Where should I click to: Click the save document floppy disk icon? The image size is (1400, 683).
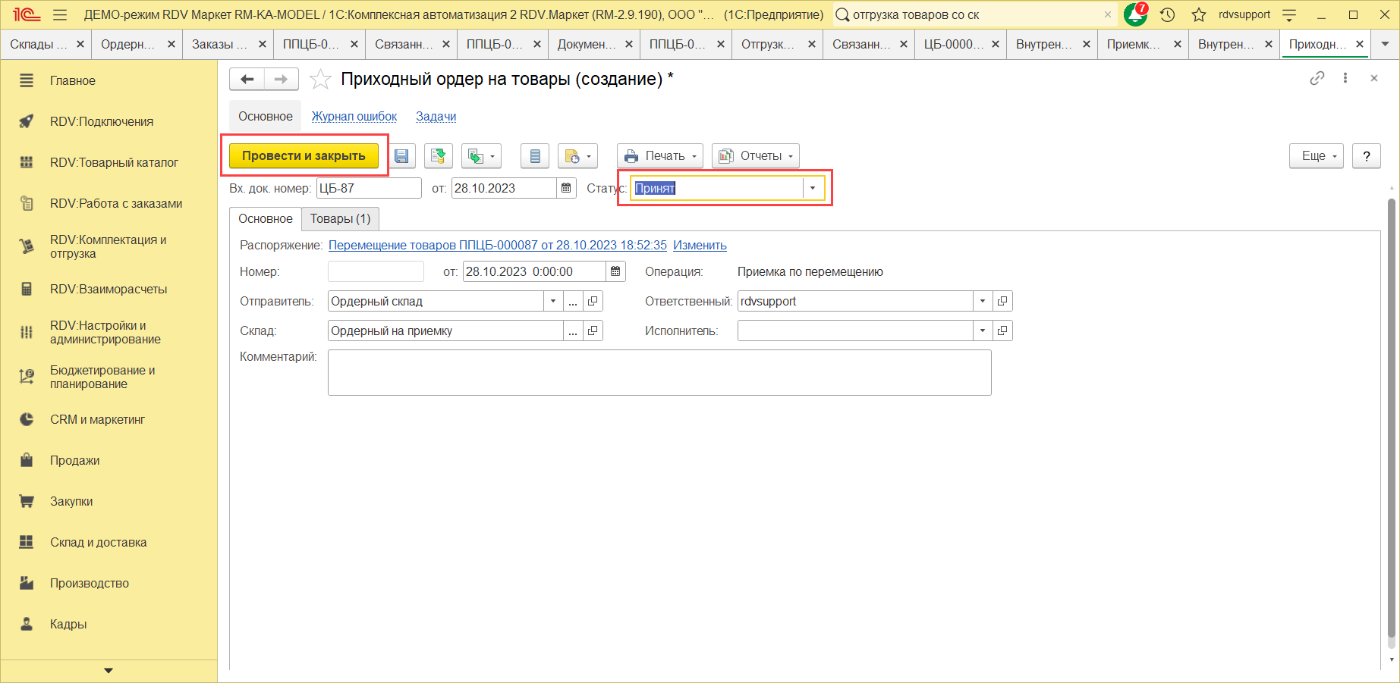[401, 156]
